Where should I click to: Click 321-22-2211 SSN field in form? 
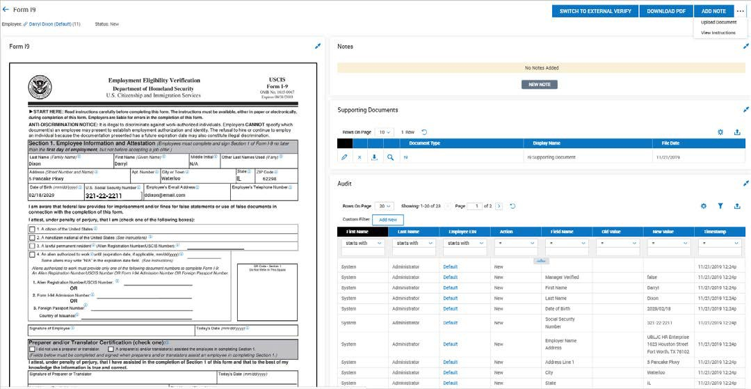pos(113,196)
